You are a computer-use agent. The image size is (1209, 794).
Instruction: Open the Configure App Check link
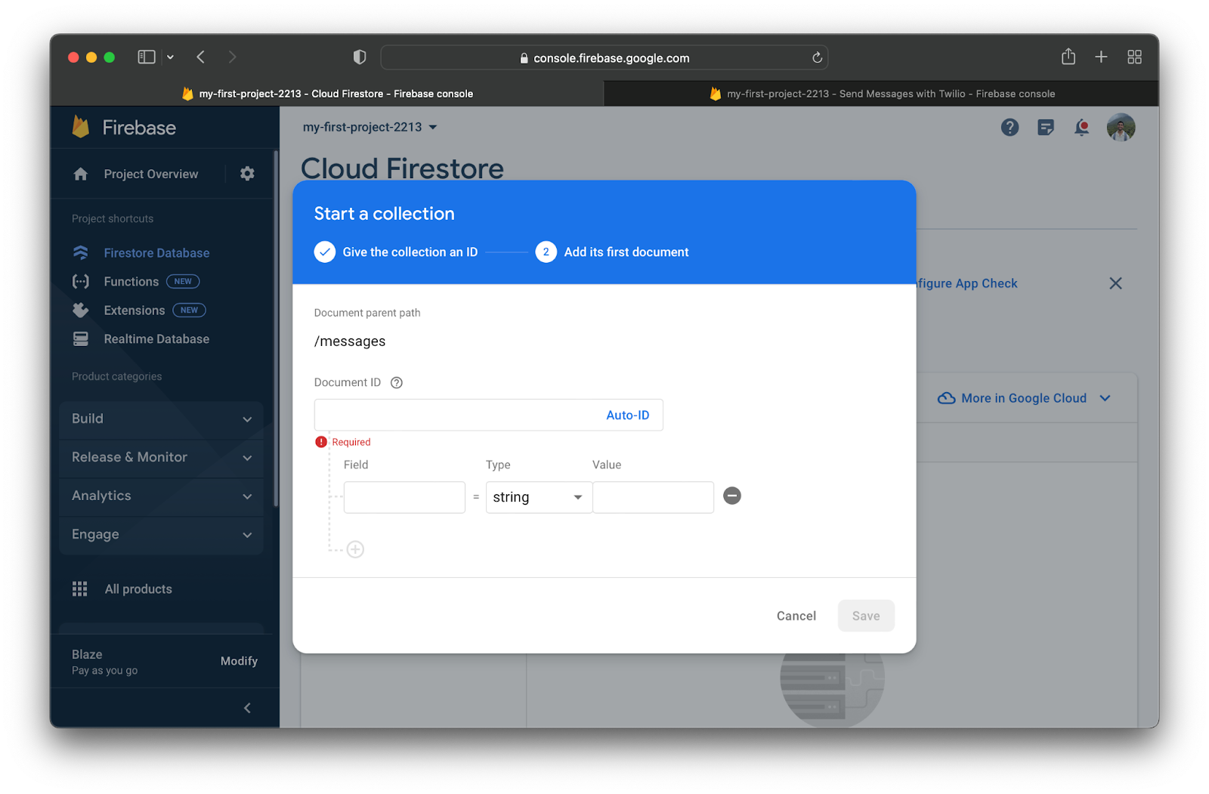[x=967, y=284]
